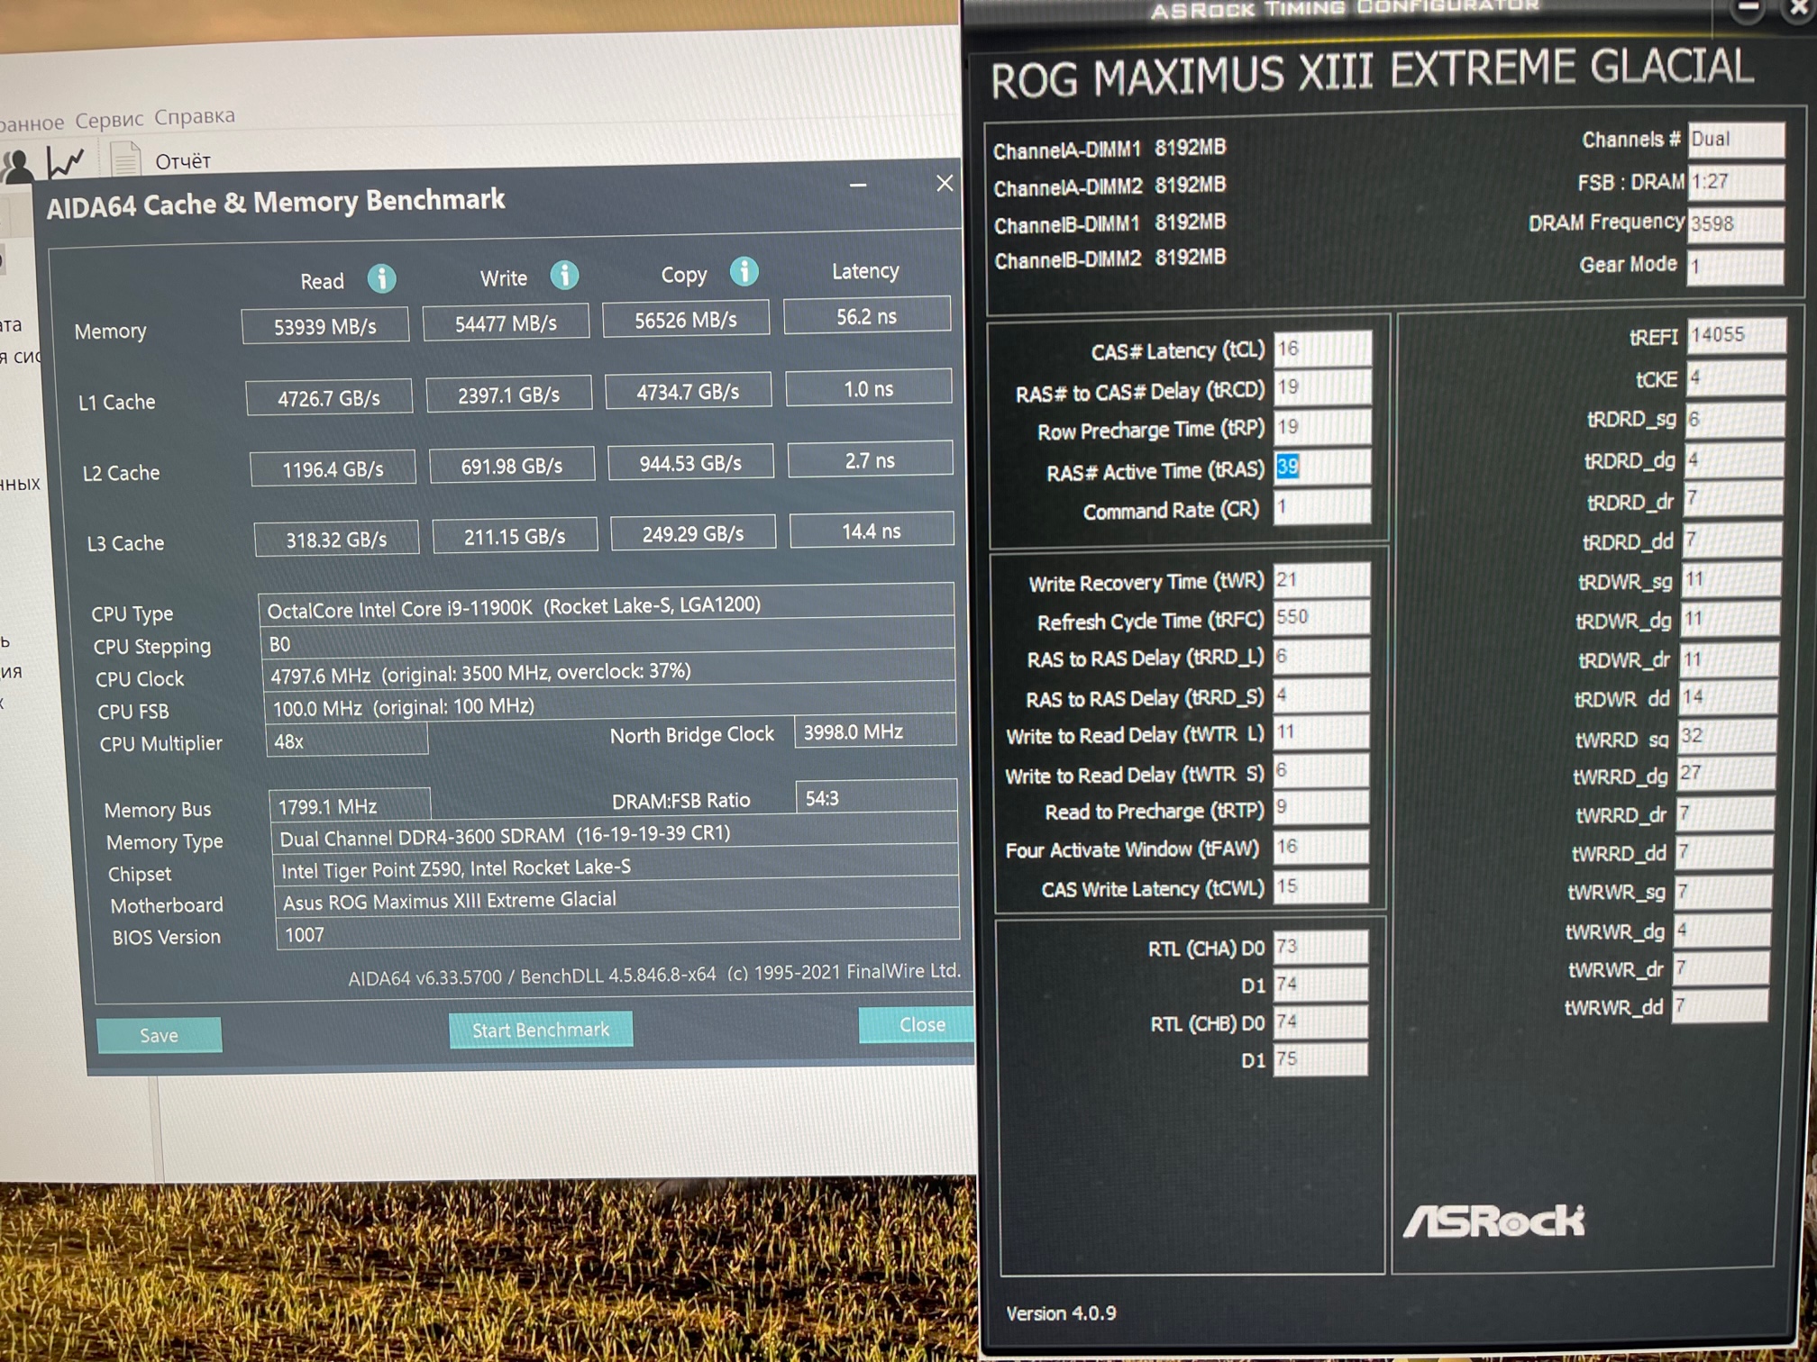Image resolution: width=1817 pixels, height=1362 pixels.
Task: Open the Сервис menu
Action: coord(109,119)
